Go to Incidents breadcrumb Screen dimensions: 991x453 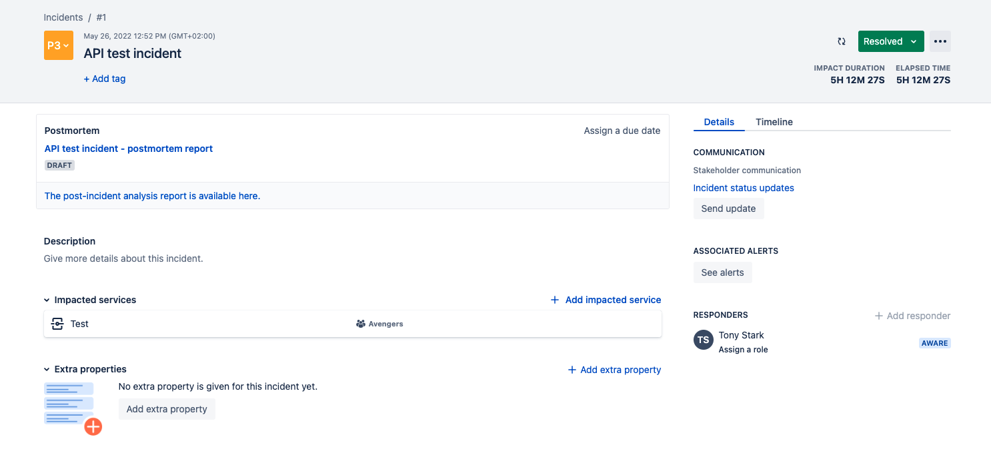pyautogui.click(x=63, y=17)
